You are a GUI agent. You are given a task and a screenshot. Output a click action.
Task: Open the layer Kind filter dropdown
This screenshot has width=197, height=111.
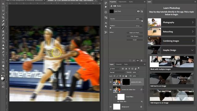115,68
